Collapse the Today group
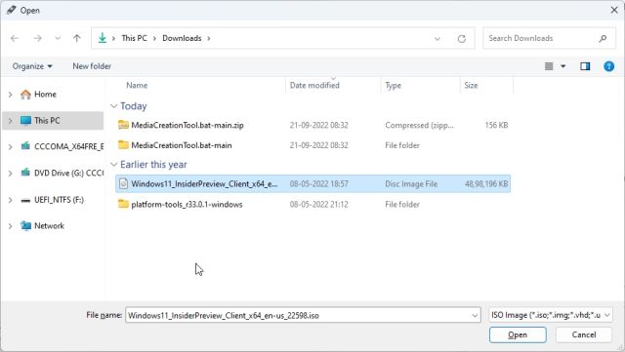The width and height of the screenshot is (625, 352). 113,106
